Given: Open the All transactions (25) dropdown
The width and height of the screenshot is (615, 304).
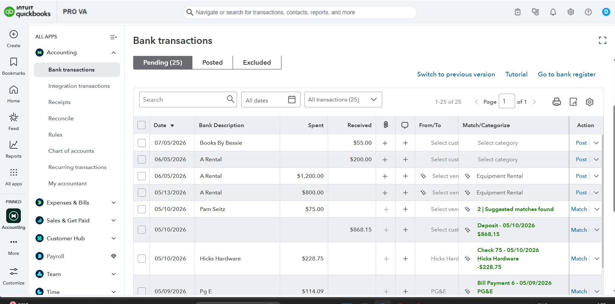Looking at the screenshot, I should point(343,99).
